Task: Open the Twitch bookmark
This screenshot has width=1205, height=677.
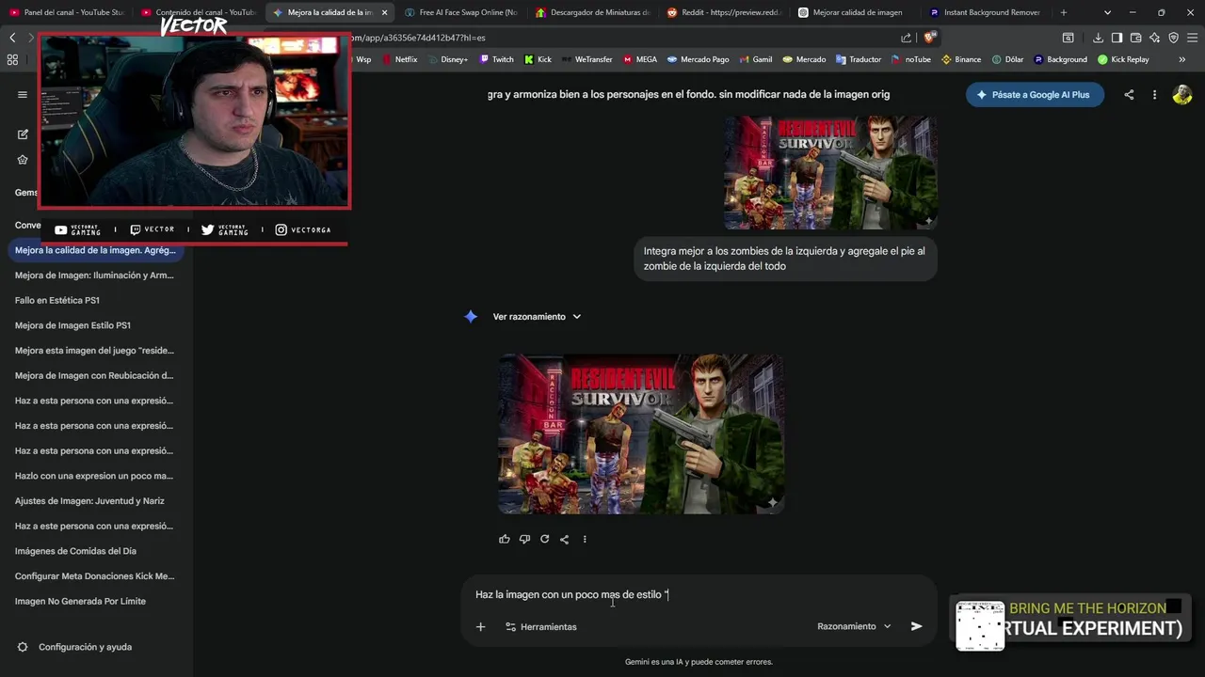Action: pos(496,59)
